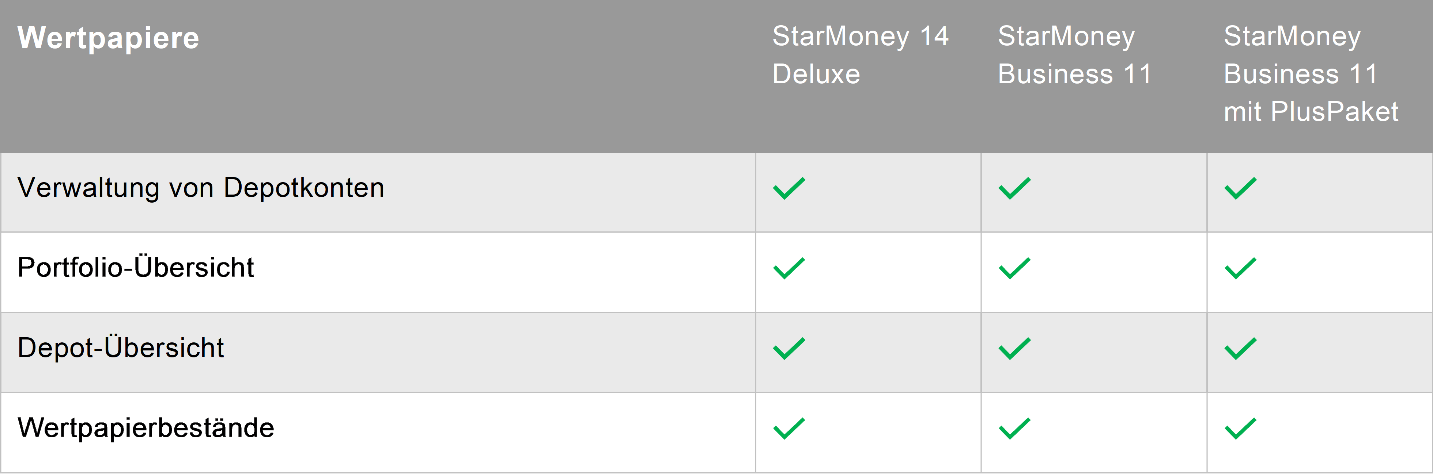Click the Portfolio-Übersicht row label
This screenshot has width=1433, height=476.
[x=136, y=268]
